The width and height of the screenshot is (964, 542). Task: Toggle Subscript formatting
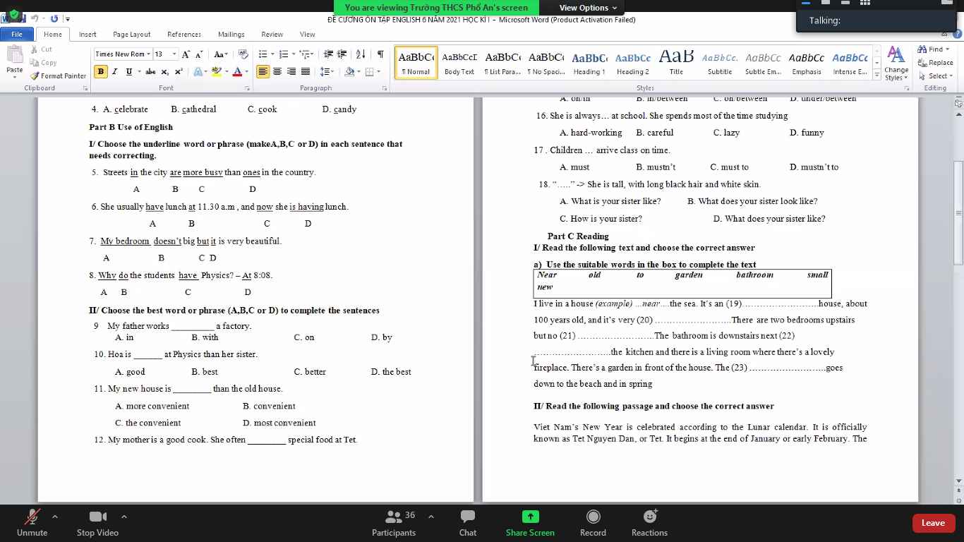(164, 71)
